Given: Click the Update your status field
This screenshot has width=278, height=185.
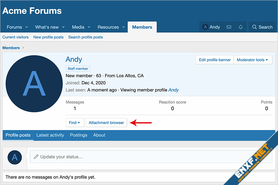Looking at the screenshot, I should (151, 156).
